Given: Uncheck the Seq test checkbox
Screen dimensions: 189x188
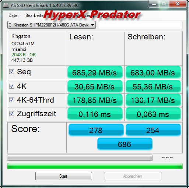Looking at the screenshot, I should tap(11, 72).
